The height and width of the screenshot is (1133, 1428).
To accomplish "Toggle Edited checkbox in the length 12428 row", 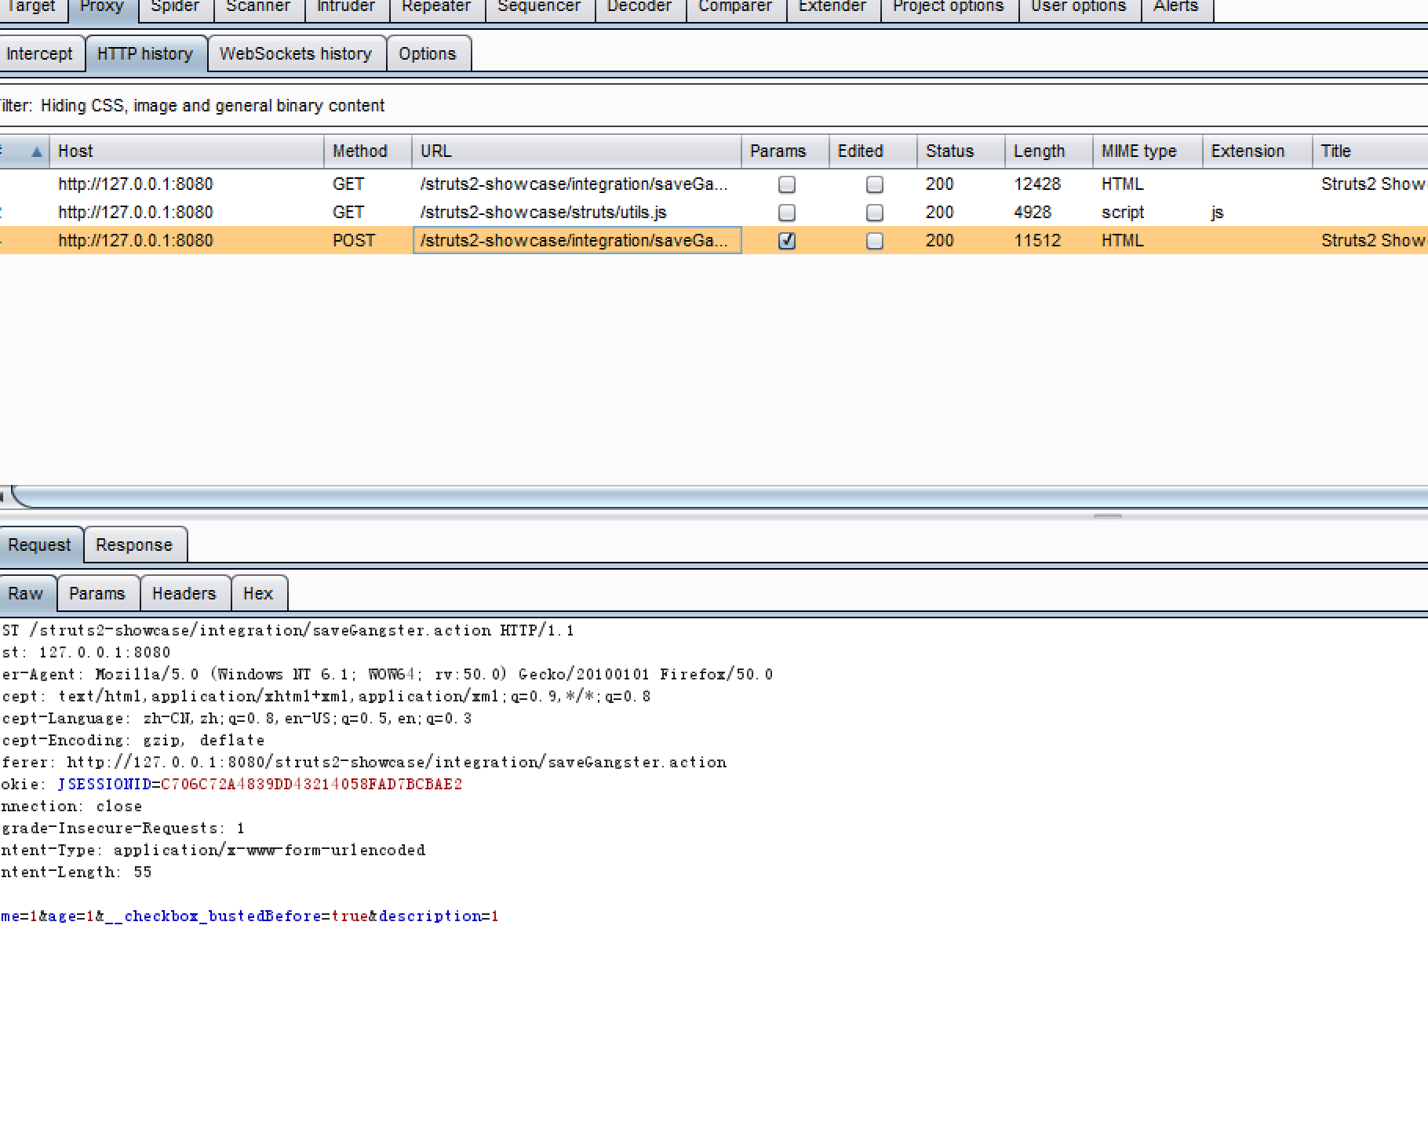I will point(875,184).
